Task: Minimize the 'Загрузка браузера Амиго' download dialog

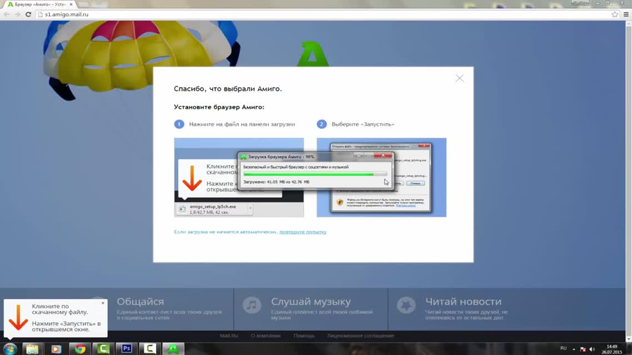Action: pos(359,156)
